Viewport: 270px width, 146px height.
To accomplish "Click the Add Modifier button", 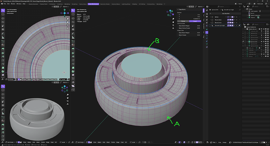I will pyautogui.click(x=225, y=13).
